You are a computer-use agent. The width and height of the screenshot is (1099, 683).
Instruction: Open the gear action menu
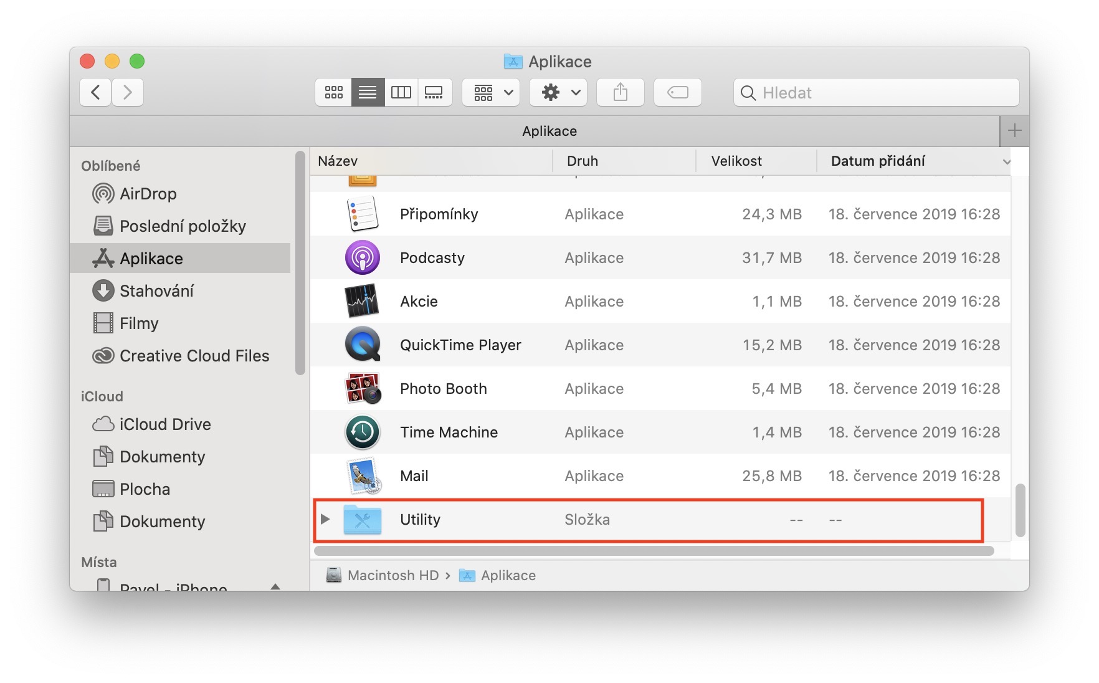pos(558,93)
